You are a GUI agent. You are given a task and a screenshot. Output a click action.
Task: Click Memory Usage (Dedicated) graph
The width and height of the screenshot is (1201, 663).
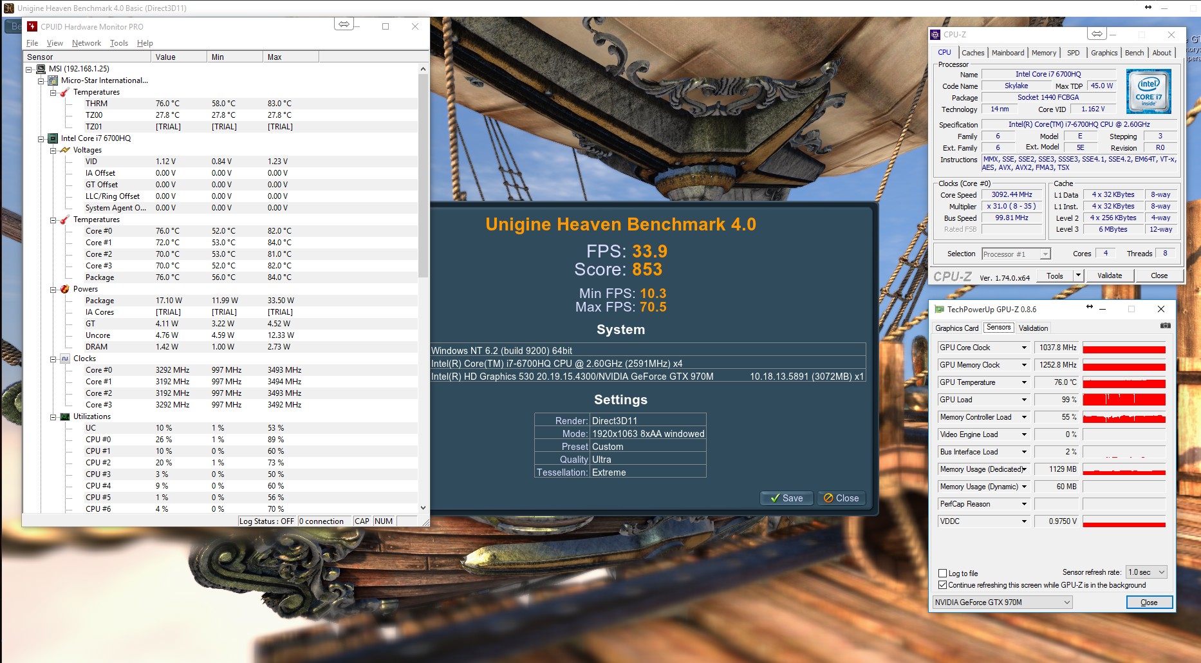(1124, 469)
